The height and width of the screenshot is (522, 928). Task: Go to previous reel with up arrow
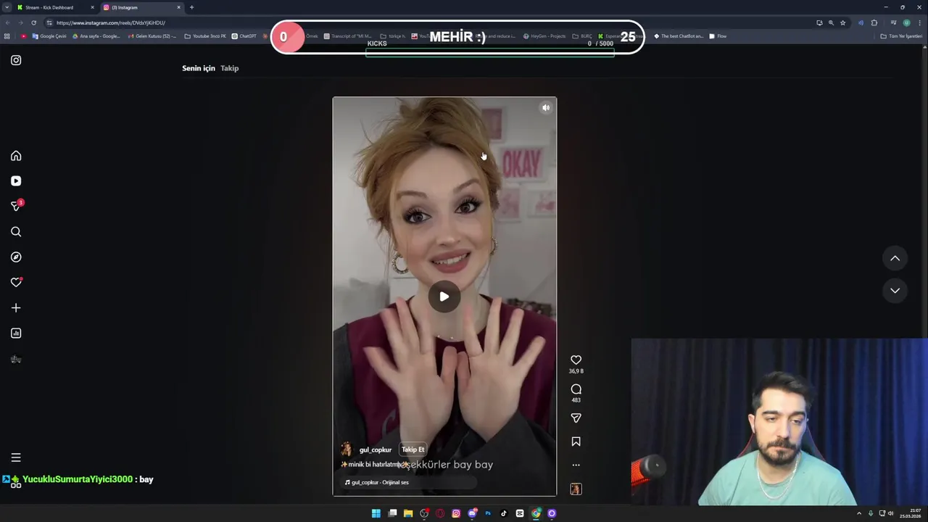click(895, 258)
